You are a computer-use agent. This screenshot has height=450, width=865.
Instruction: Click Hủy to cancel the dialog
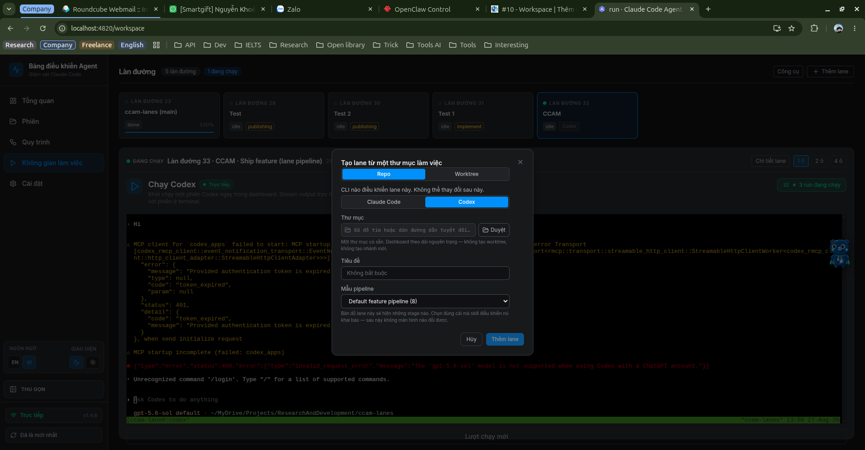[x=471, y=339]
